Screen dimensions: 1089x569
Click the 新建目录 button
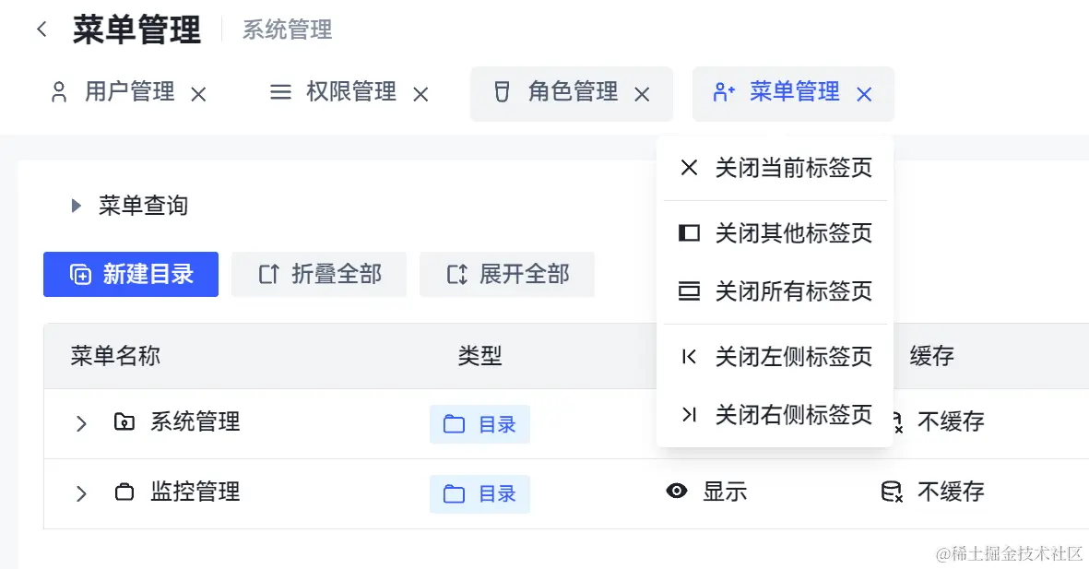coord(131,274)
